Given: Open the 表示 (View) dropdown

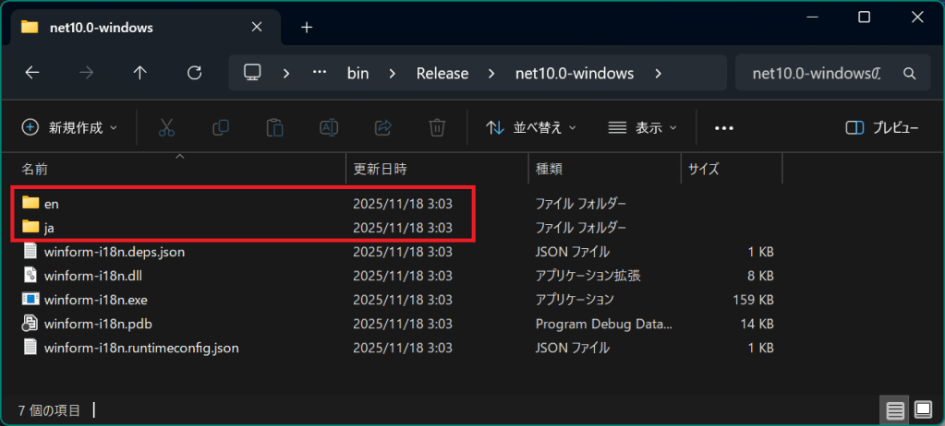Looking at the screenshot, I should click(643, 127).
